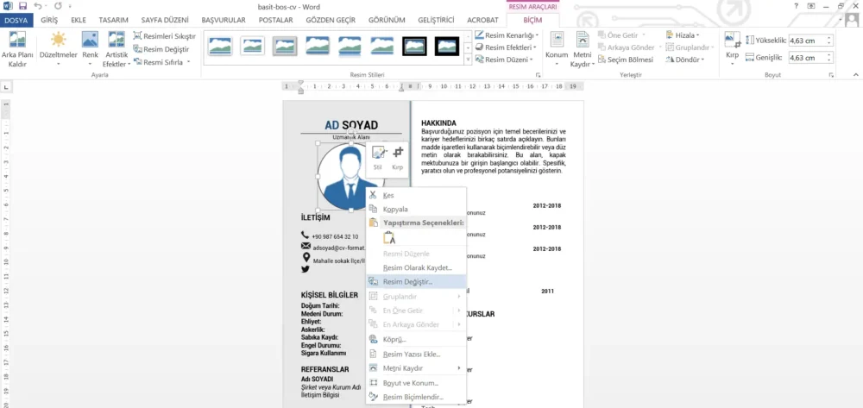Image resolution: width=863 pixels, height=408 pixels.
Task: Switch to POSTALAR tab
Action: [x=276, y=21]
